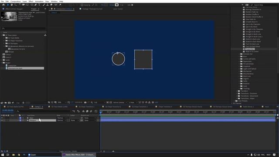
Task: Click the timeline current time display
Action: (8, 110)
